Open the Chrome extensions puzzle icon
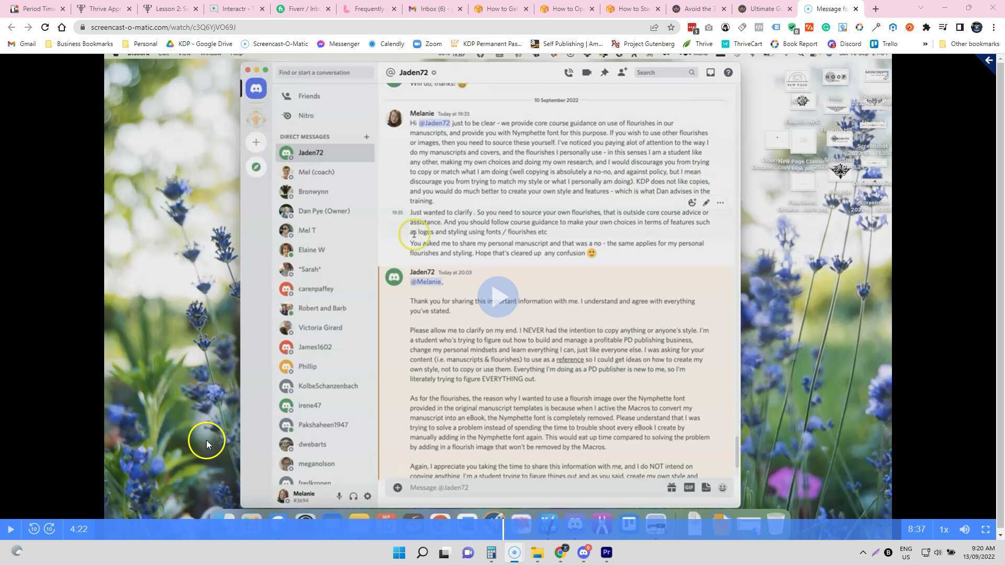 [926, 27]
